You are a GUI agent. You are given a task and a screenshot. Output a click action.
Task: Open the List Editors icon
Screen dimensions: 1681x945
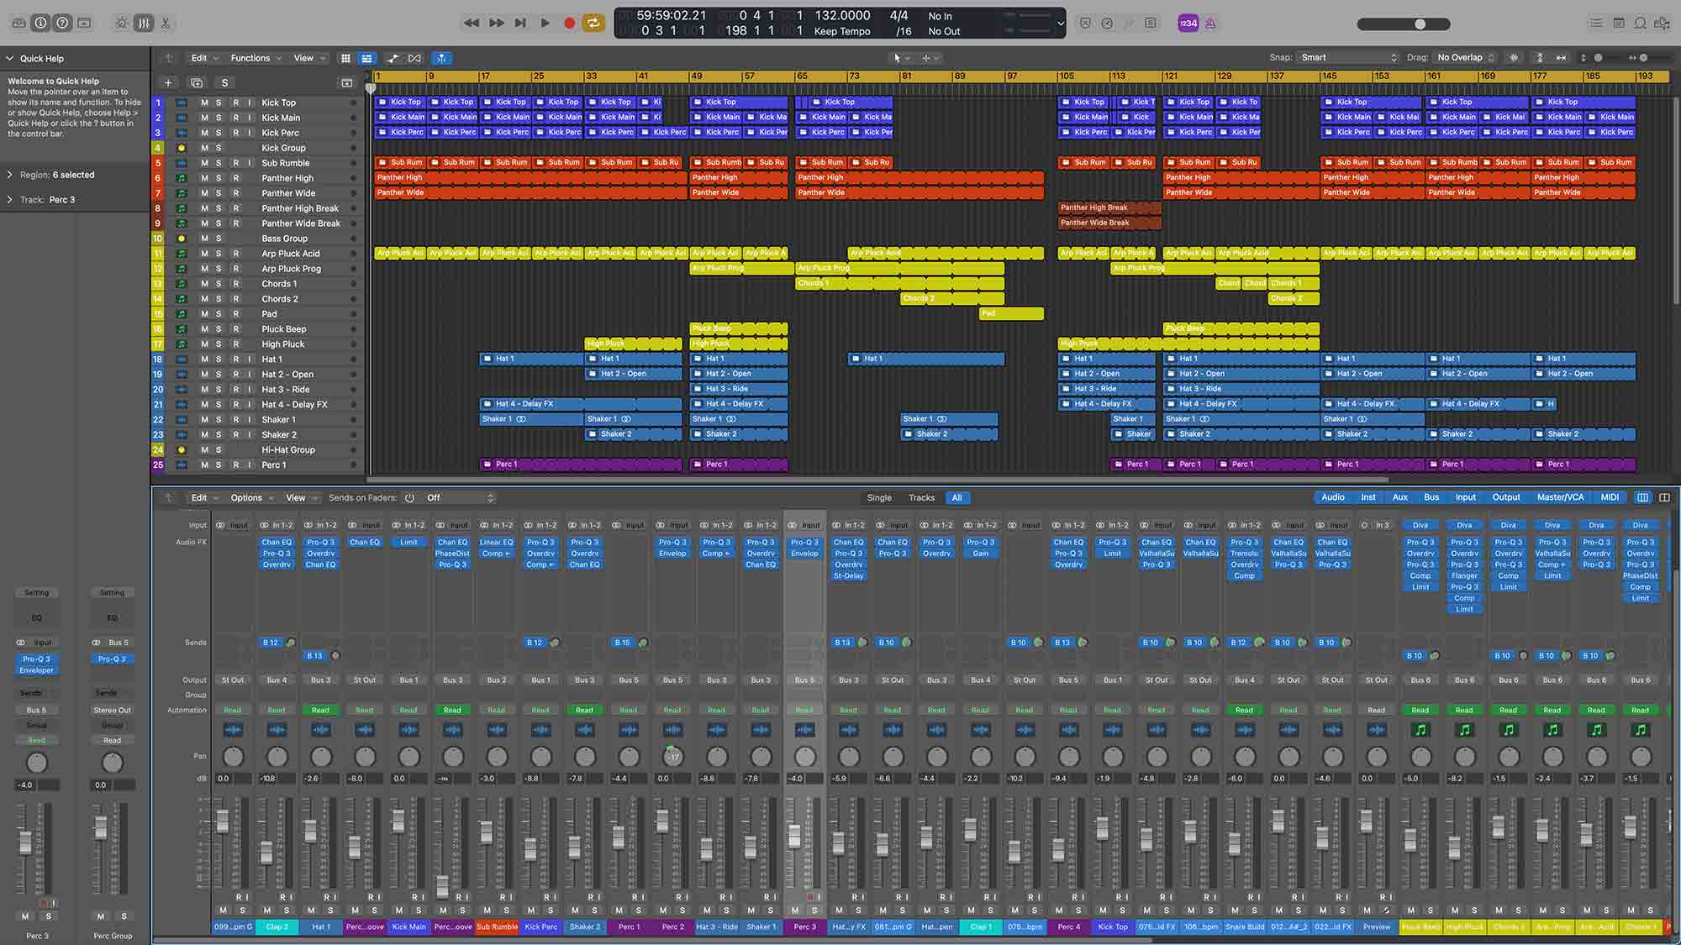click(1596, 24)
